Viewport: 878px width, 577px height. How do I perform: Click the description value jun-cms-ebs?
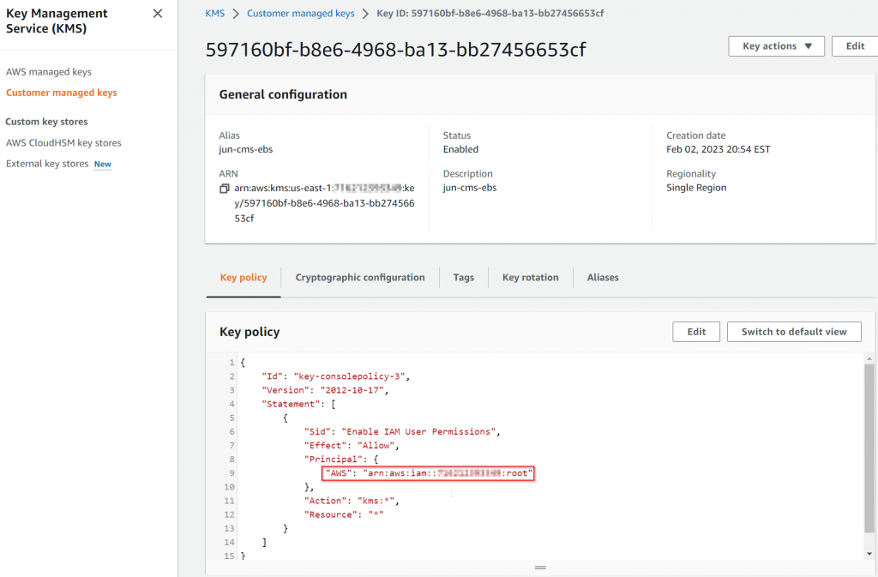[x=470, y=188]
